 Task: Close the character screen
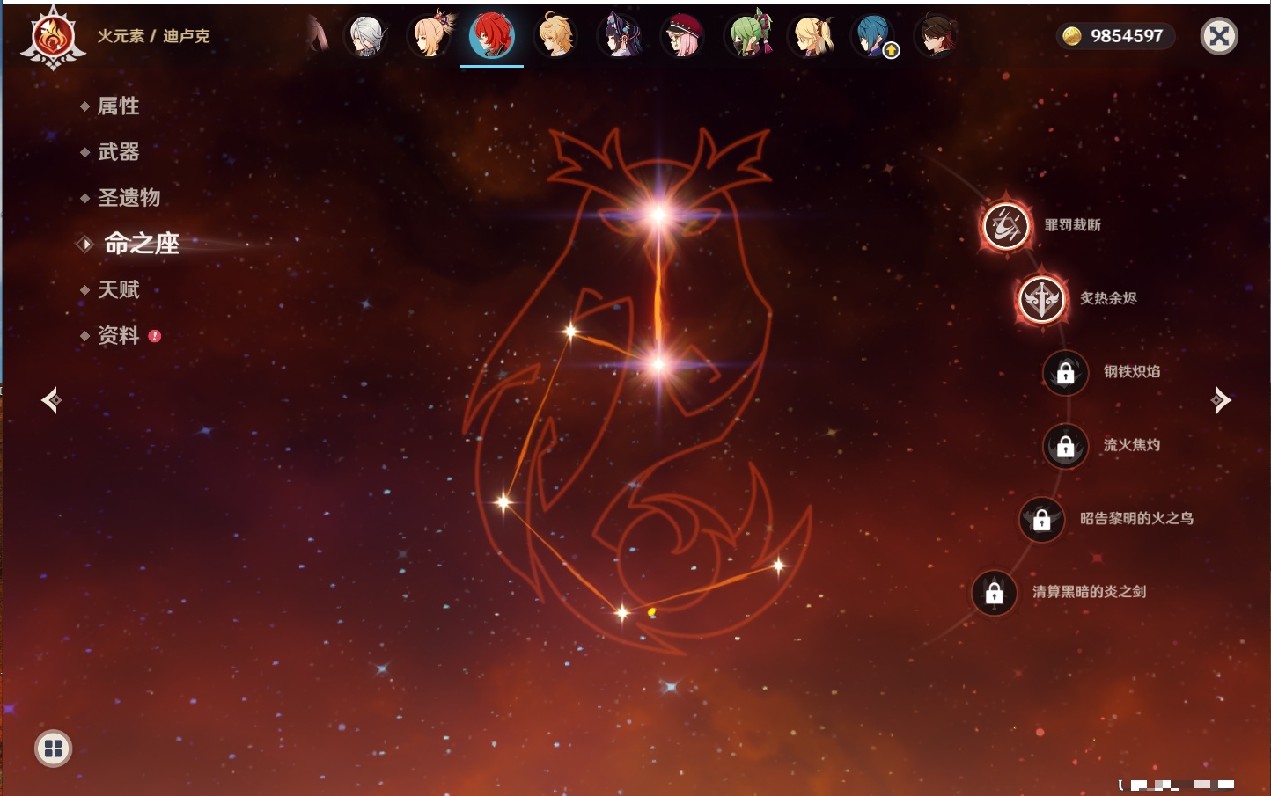pos(1219,36)
